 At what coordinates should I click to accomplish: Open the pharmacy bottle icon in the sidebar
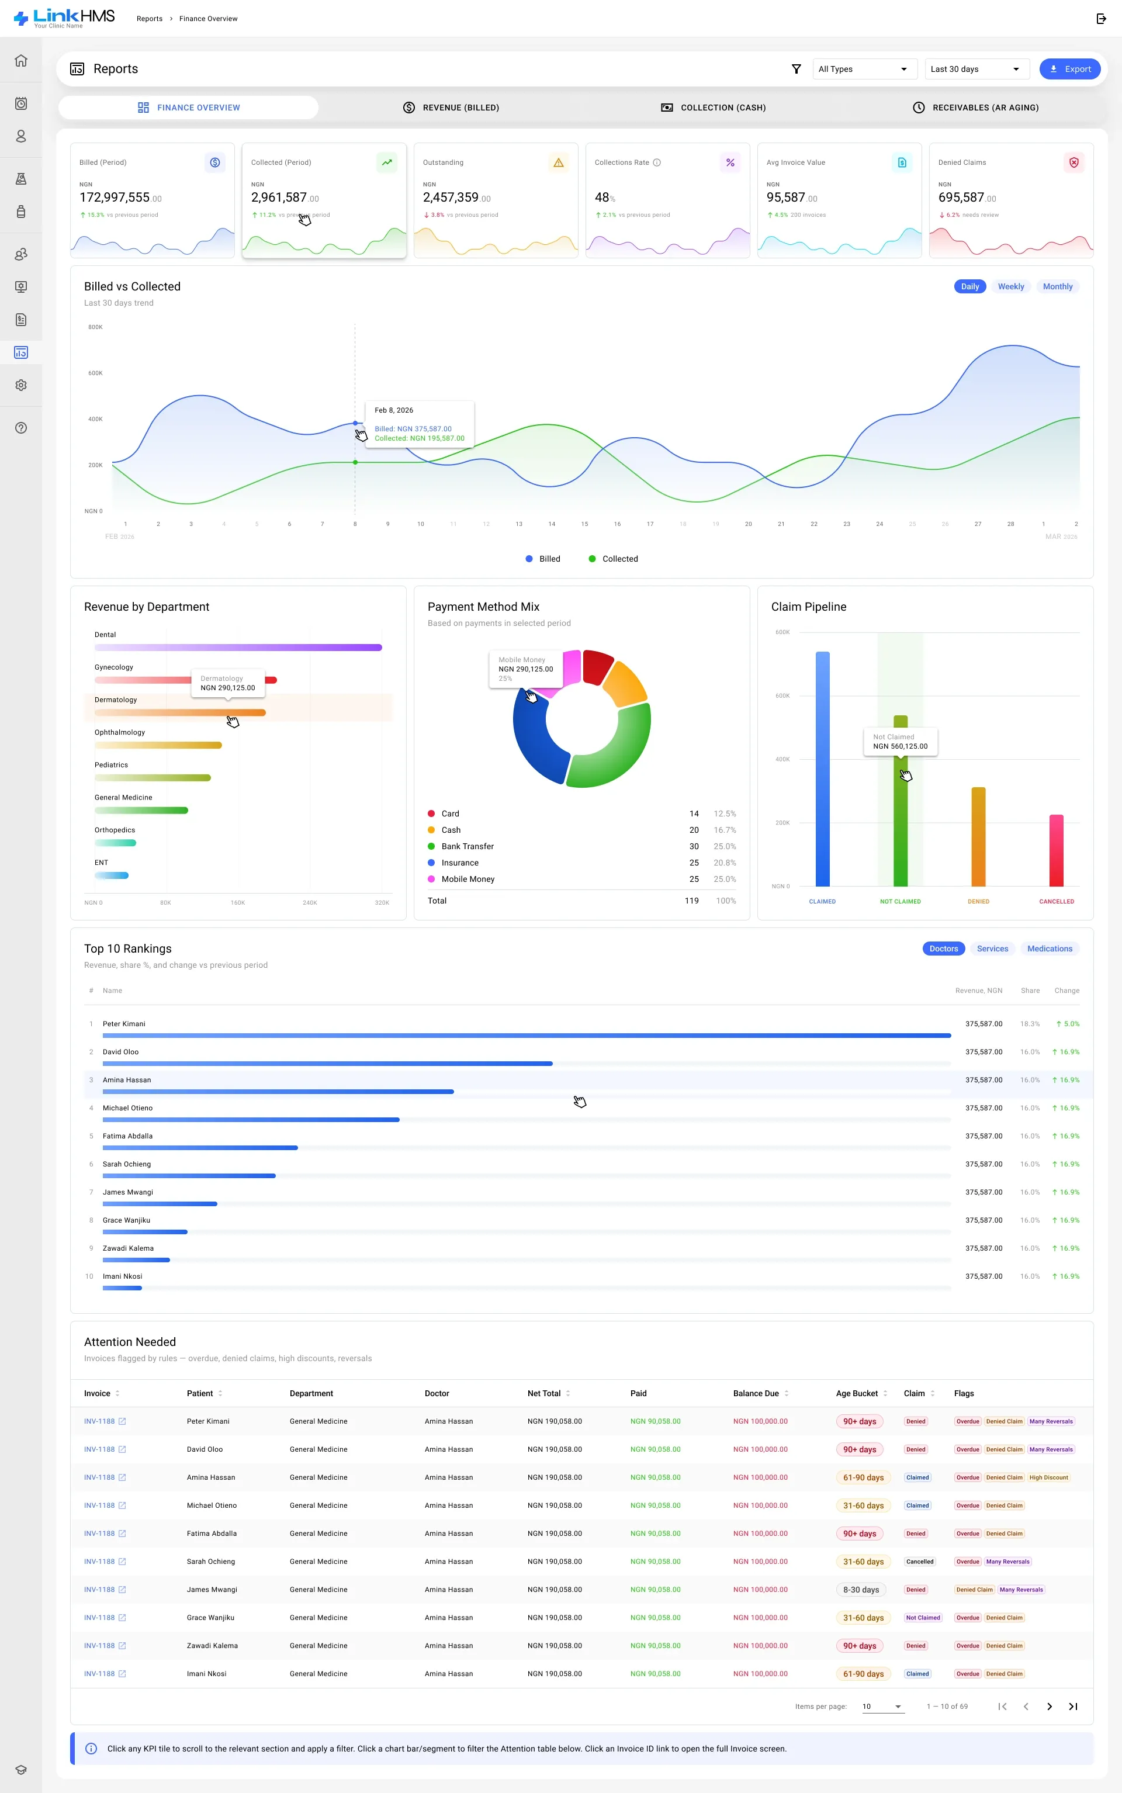pos(21,212)
